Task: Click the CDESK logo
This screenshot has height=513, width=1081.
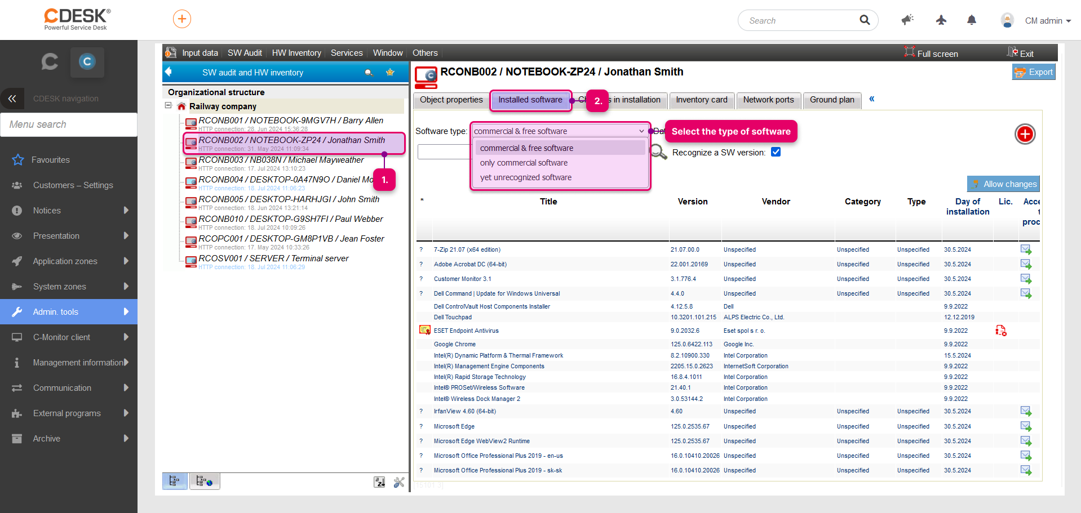Action: click(77, 19)
